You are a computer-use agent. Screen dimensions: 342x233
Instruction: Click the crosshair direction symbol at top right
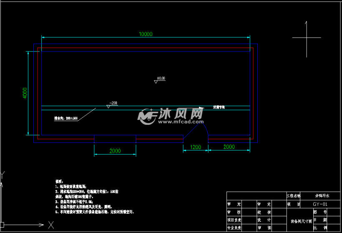coord(307,39)
